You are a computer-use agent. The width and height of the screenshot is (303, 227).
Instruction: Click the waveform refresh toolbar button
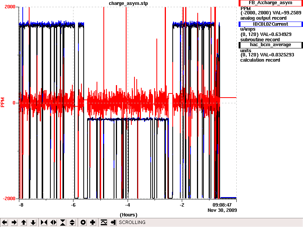[x=104, y=222]
